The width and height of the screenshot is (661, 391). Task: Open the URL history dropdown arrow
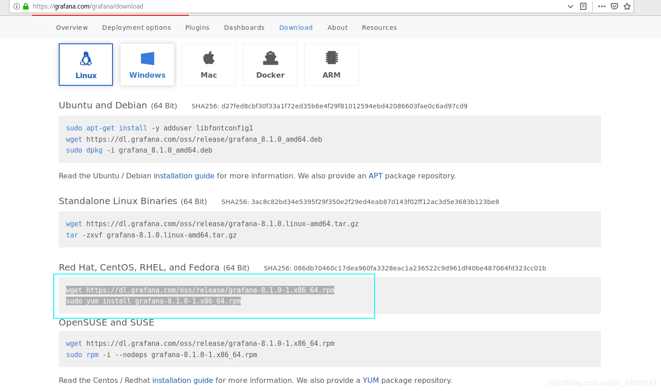(571, 6)
